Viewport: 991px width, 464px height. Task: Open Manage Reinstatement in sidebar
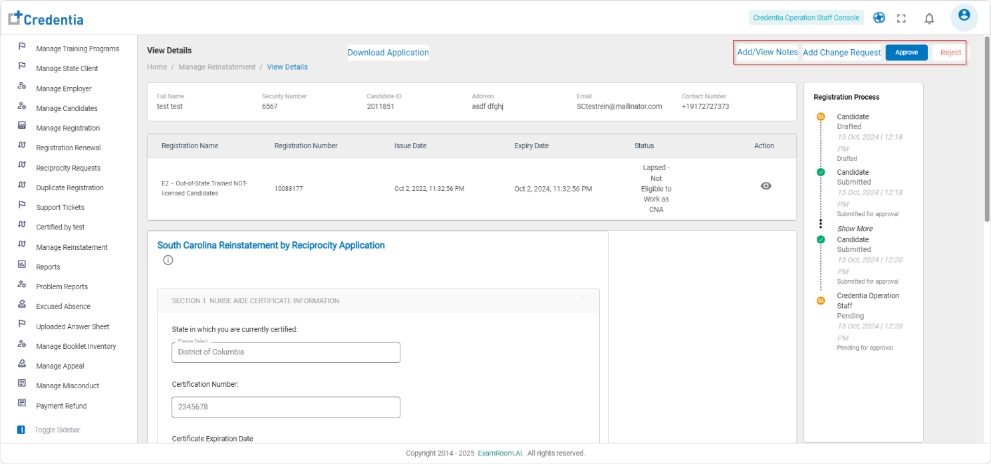[71, 247]
